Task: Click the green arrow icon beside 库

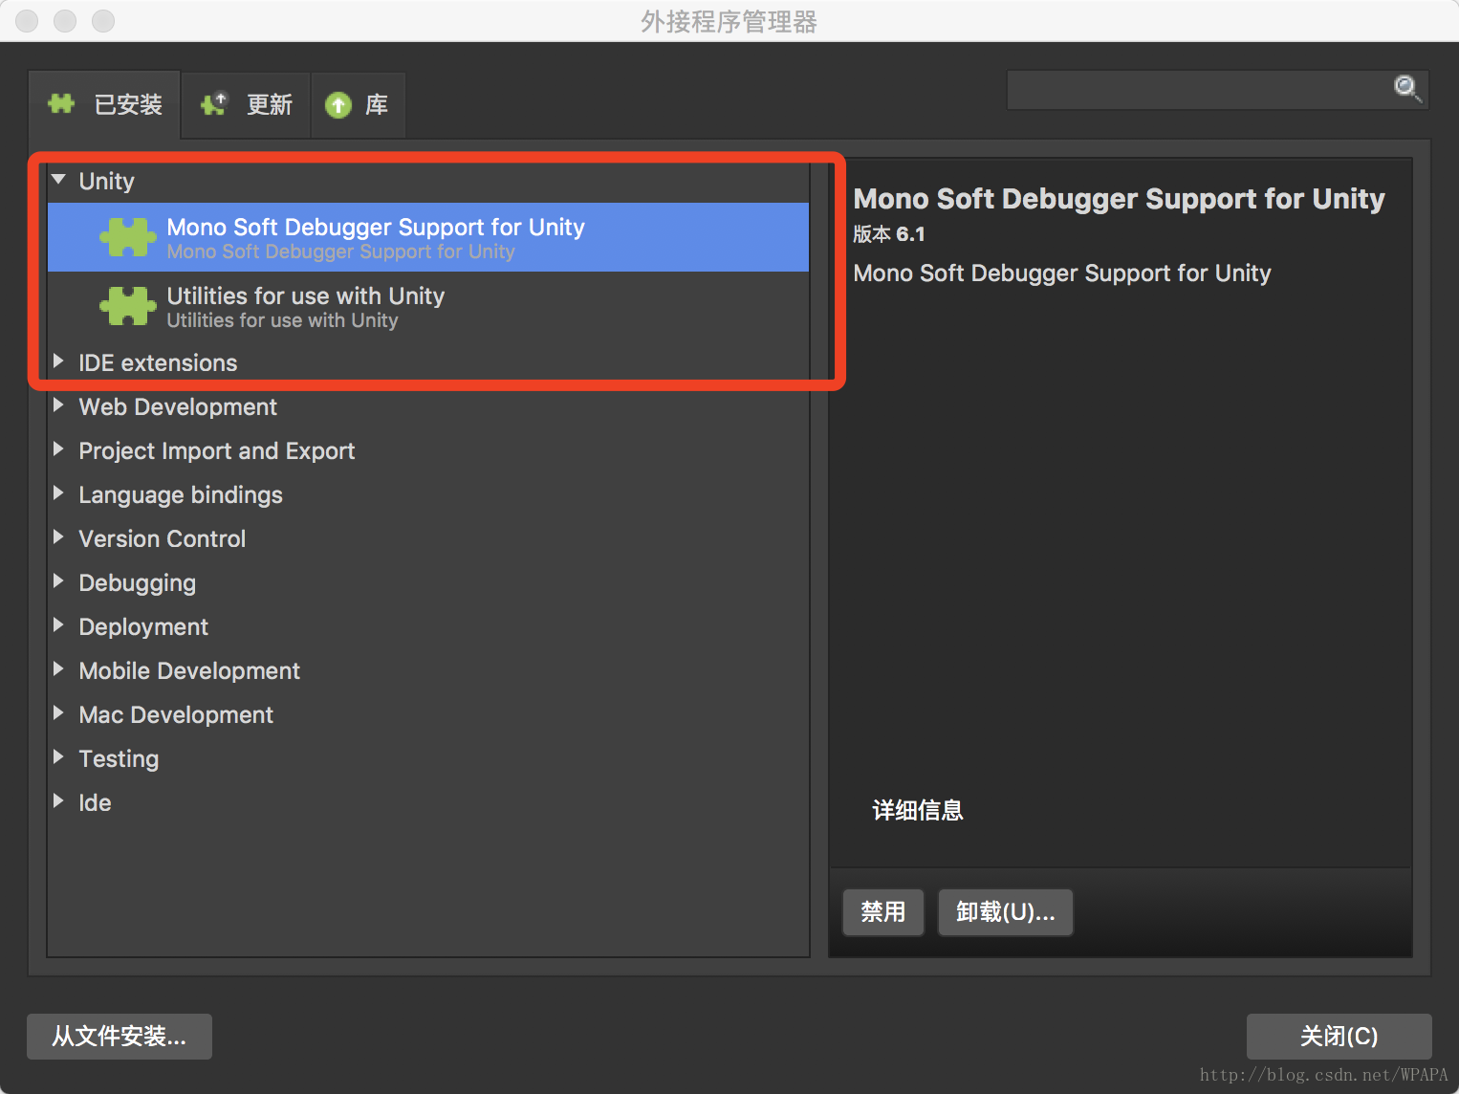Action: tap(338, 104)
